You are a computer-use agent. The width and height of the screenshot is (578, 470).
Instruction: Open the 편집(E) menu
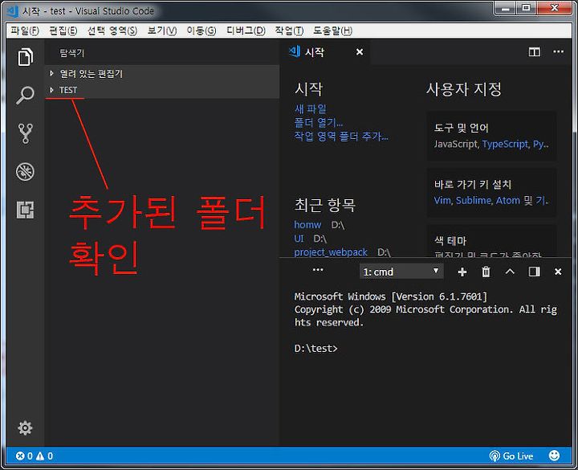click(63, 31)
